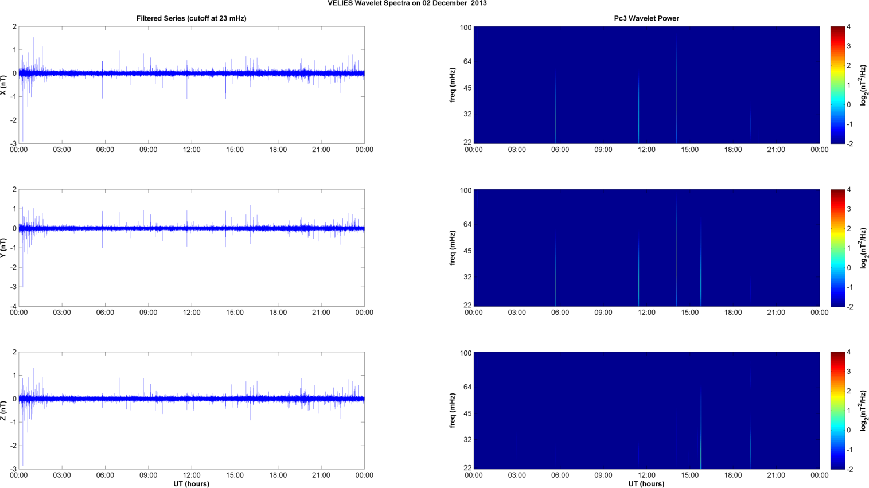Viewport: 869px width, 488px height.
Task: Click the Y component filtered time series plot
Action: pos(192,248)
